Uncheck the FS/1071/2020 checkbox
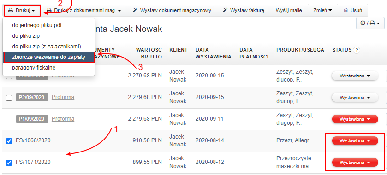 (x=9, y=163)
